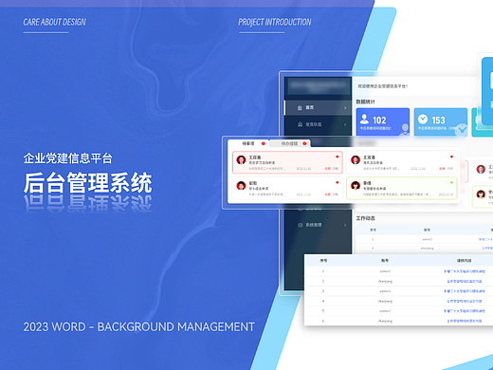493x370 pixels.
Task: Click the home icon in the dark sidebar
Action: [300, 108]
